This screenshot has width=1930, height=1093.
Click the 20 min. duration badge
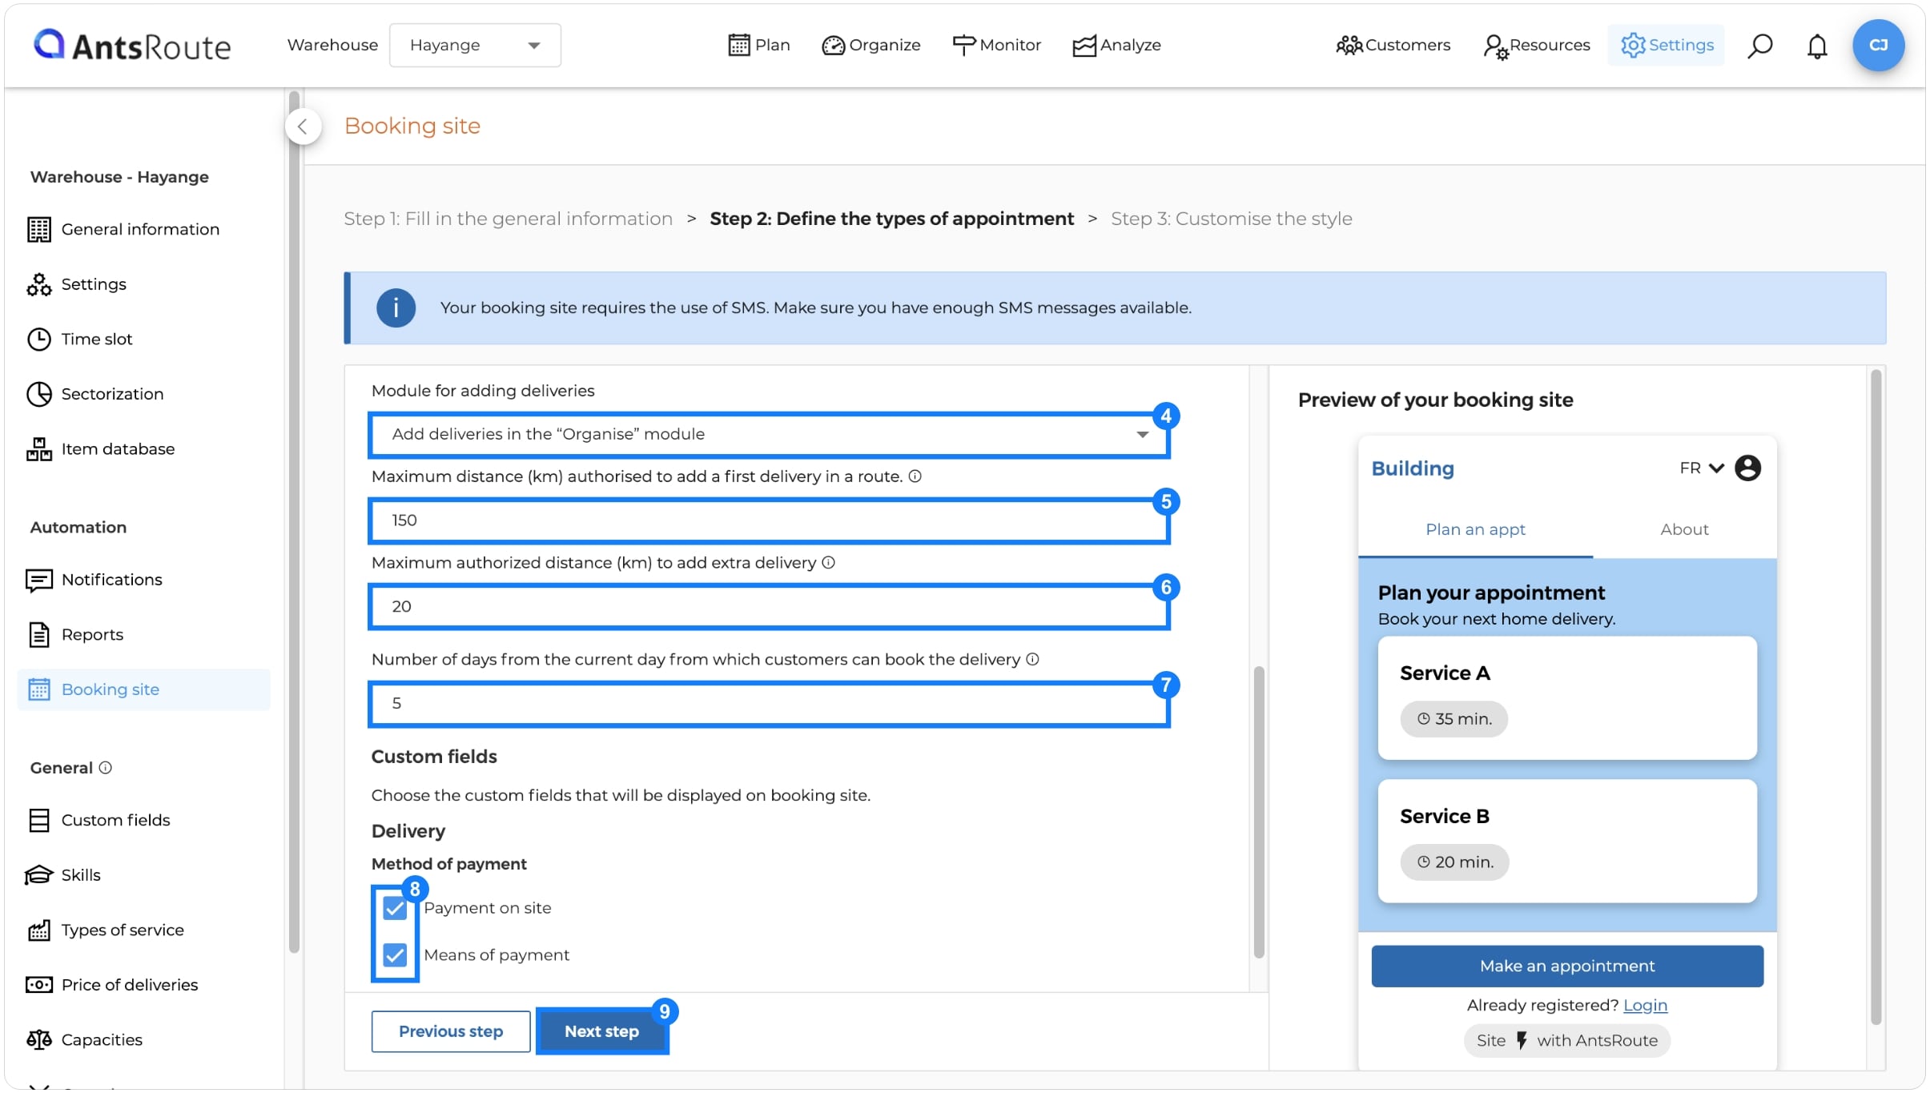coord(1454,863)
